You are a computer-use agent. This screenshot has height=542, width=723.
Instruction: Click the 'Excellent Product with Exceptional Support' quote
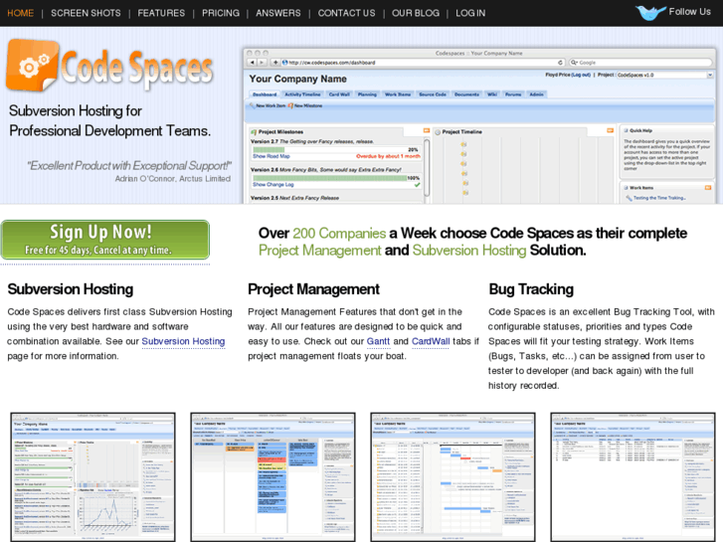129,166
